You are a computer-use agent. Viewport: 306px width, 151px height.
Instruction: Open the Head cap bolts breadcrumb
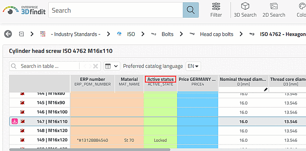coord(217,34)
